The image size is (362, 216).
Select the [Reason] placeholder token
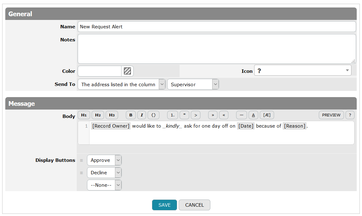coord(295,126)
